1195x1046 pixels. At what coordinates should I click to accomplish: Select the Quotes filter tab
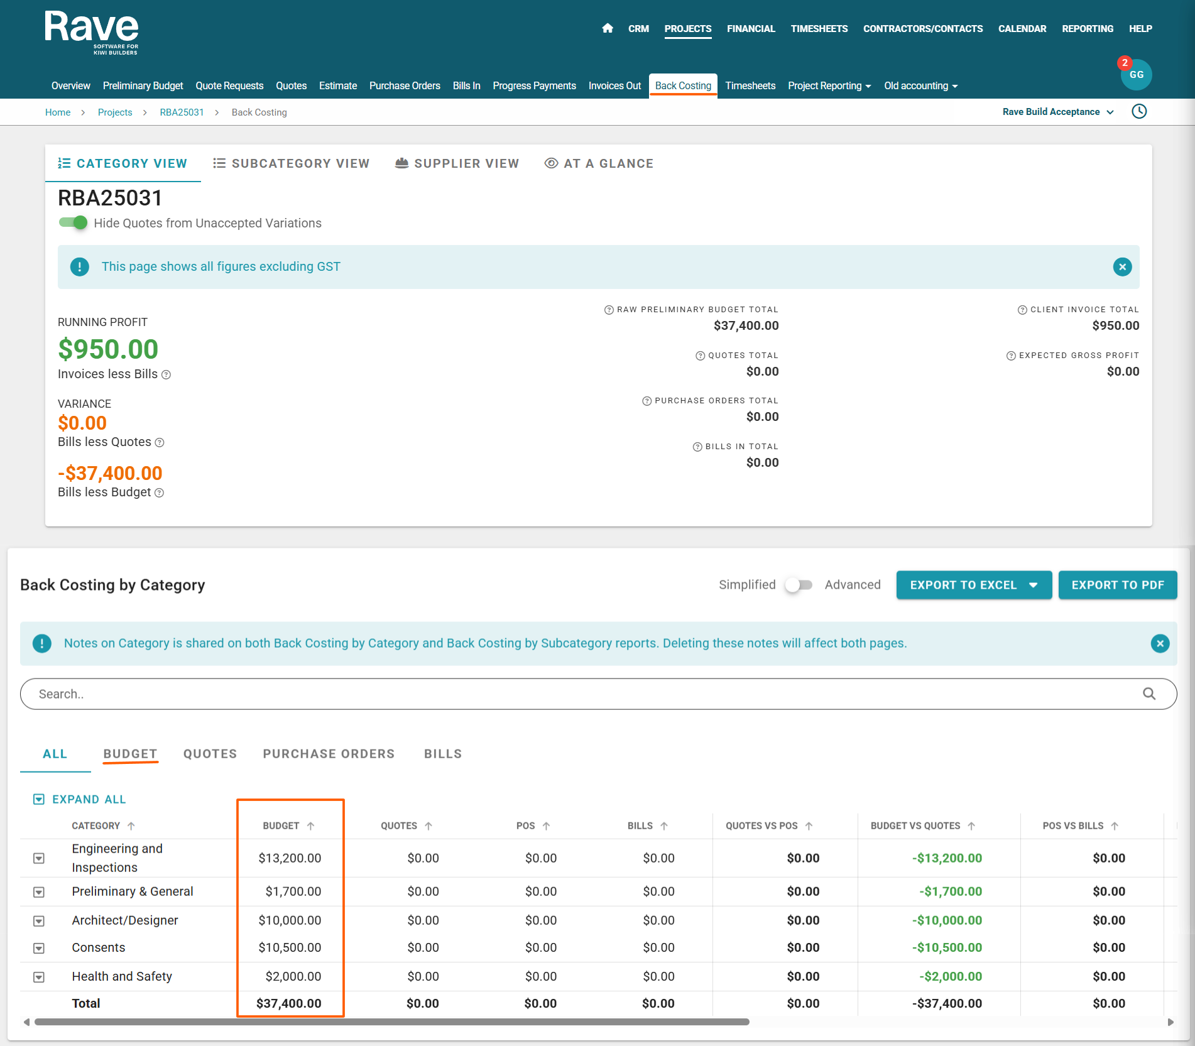(x=210, y=754)
